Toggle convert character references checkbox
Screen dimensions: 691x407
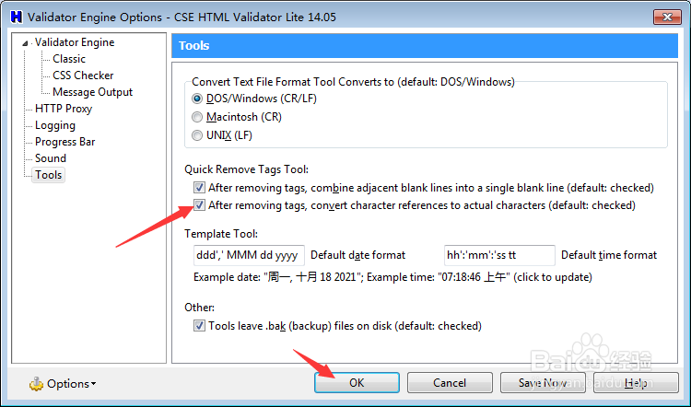pos(200,205)
